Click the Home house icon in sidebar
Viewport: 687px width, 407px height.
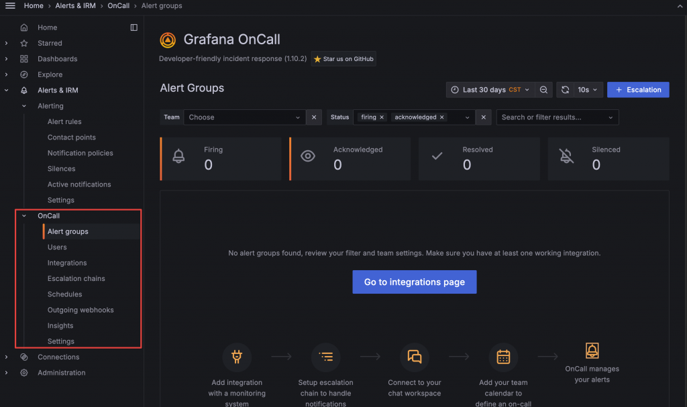24,27
